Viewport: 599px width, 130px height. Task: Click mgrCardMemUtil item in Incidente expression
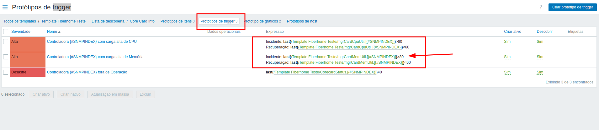coord(344,57)
